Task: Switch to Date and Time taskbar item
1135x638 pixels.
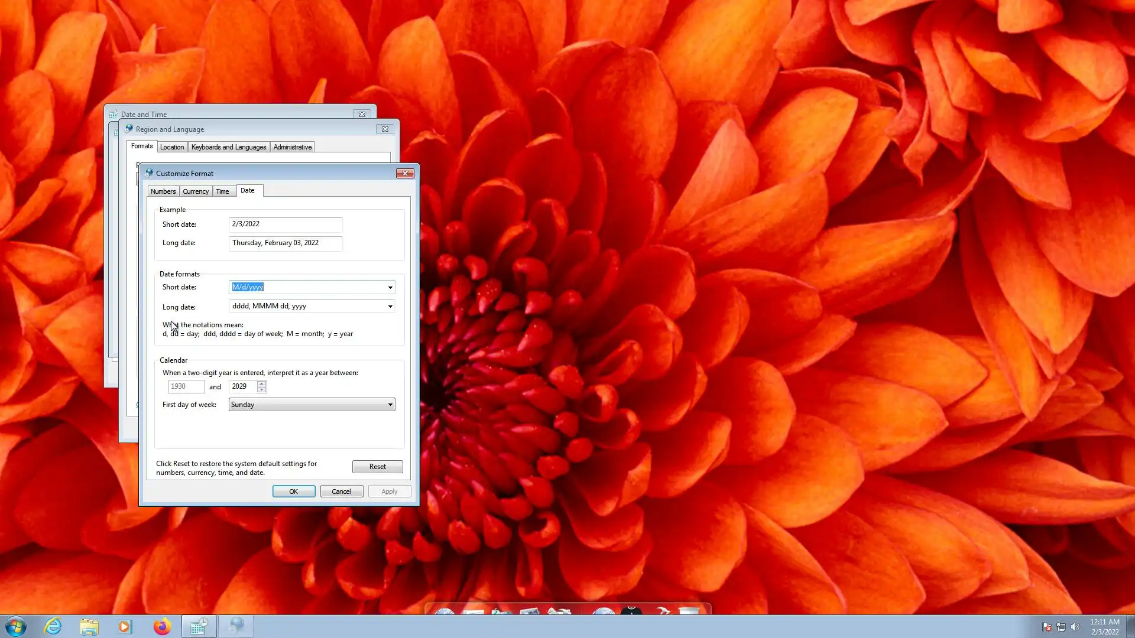Action: tap(199, 626)
